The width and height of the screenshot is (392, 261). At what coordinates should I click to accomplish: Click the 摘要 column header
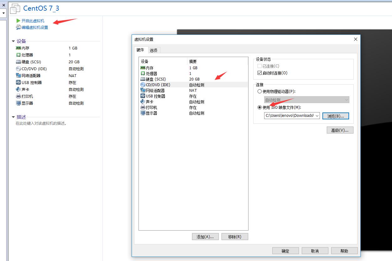217,61
